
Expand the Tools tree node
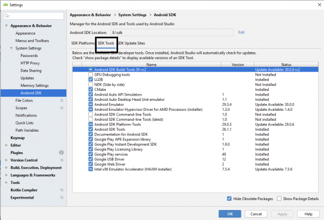coord(6,182)
